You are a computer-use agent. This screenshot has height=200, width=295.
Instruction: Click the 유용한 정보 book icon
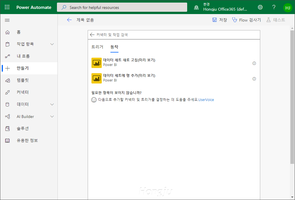tap(7, 141)
